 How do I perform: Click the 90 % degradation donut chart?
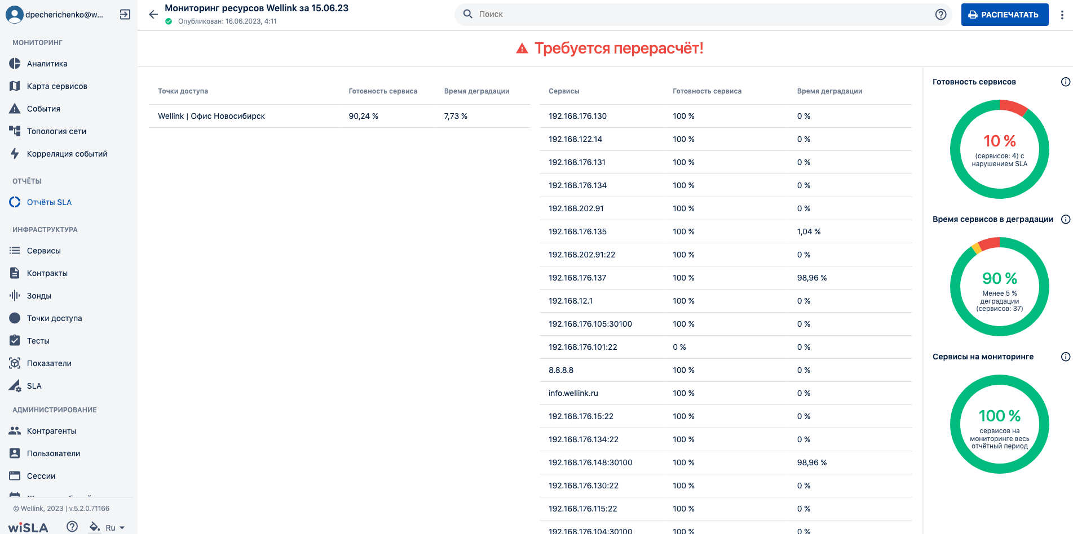click(x=1000, y=287)
